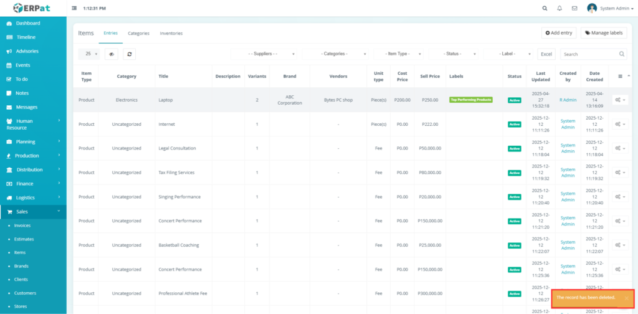Viewport: 638px width, 314px height.
Task: Click the search magnifier icon in header
Action: [x=545, y=8]
